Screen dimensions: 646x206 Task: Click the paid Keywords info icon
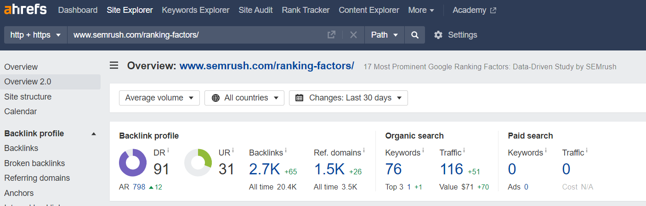click(x=546, y=150)
